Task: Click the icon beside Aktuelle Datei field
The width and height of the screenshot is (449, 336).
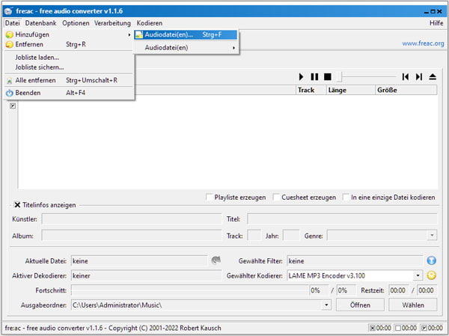Action: 216,261
